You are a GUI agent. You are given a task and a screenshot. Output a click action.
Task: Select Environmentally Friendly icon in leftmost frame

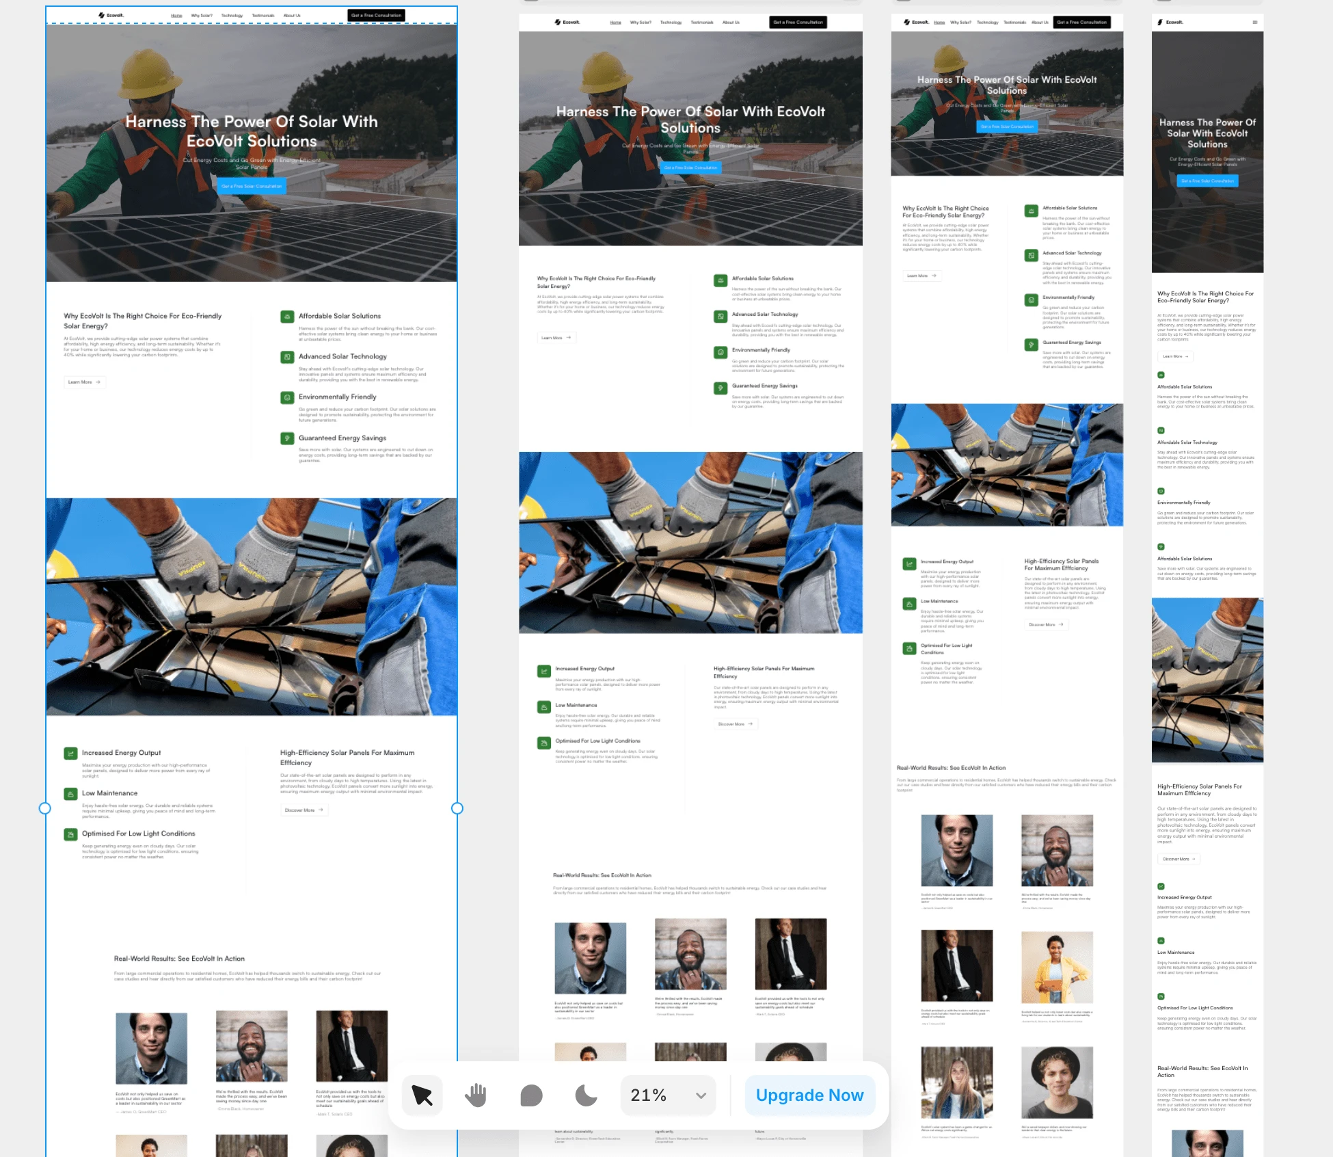pyautogui.click(x=287, y=397)
